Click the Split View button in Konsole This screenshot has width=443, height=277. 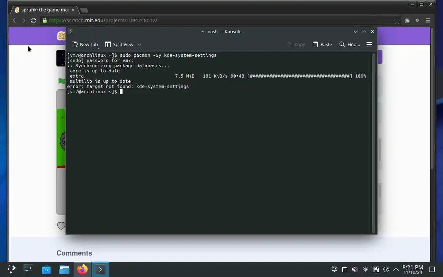(119, 44)
